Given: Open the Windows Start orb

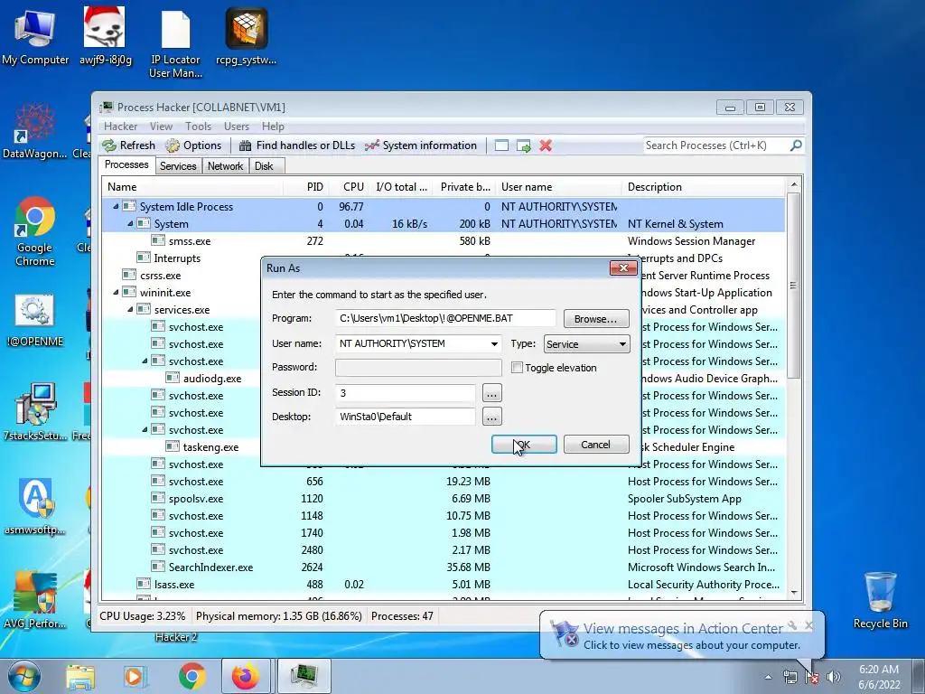Looking at the screenshot, I should [23, 676].
